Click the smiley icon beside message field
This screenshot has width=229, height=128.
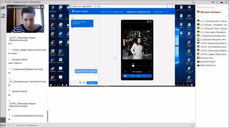(x=13, y=125)
